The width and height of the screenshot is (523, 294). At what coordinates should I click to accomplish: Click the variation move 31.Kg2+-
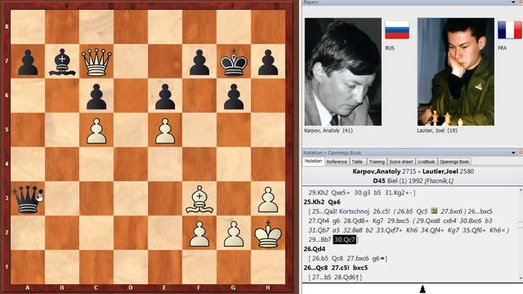coord(398,193)
